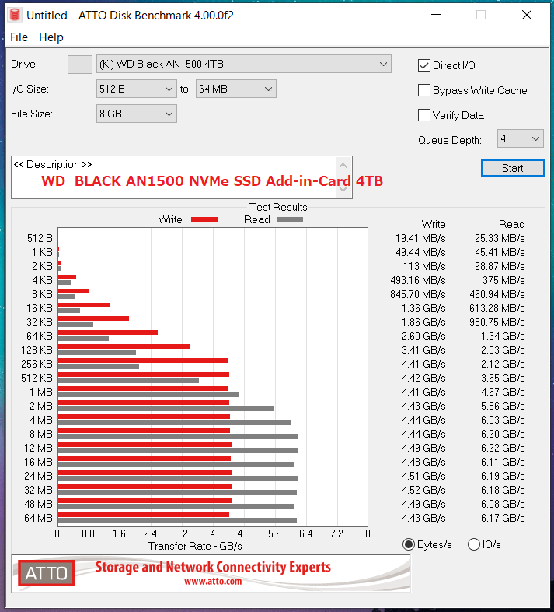This screenshot has width=554, height=612.
Task: Uncheck the Direct I/O checkbox
Action: click(423, 65)
